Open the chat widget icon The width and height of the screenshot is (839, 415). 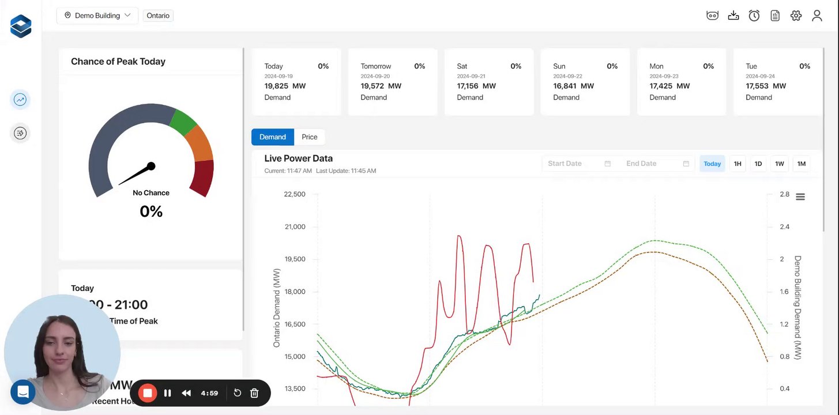pyautogui.click(x=23, y=392)
